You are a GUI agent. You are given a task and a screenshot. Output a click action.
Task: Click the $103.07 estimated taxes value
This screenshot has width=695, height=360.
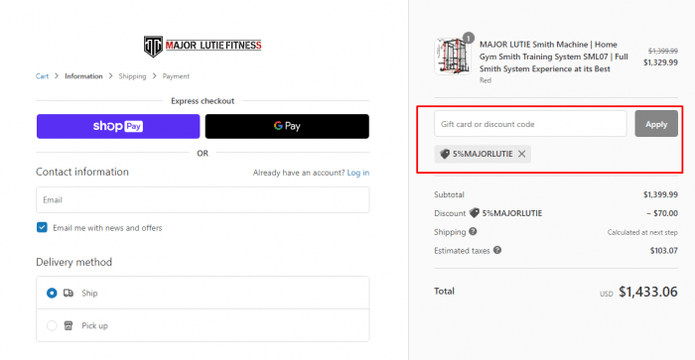664,251
